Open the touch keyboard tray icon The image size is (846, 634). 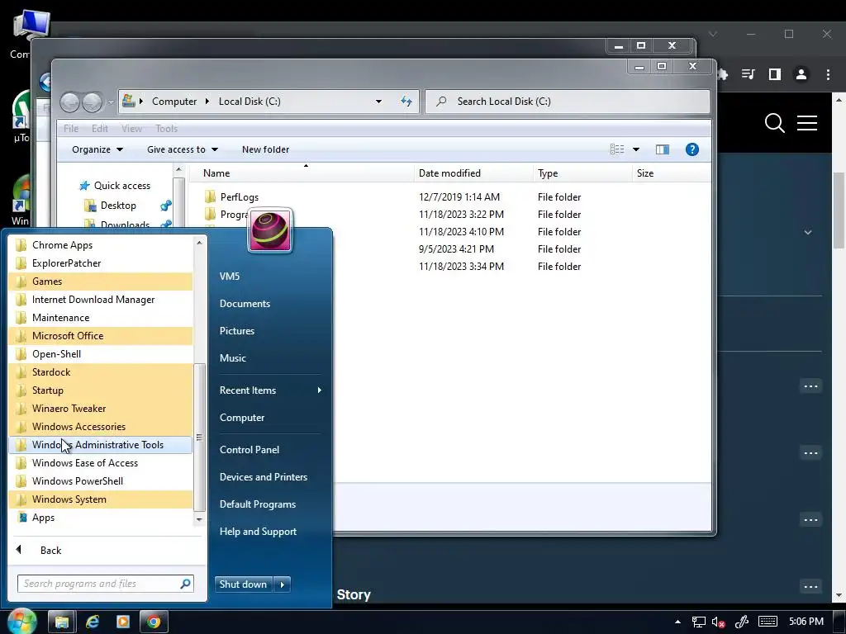(x=768, y=622)
